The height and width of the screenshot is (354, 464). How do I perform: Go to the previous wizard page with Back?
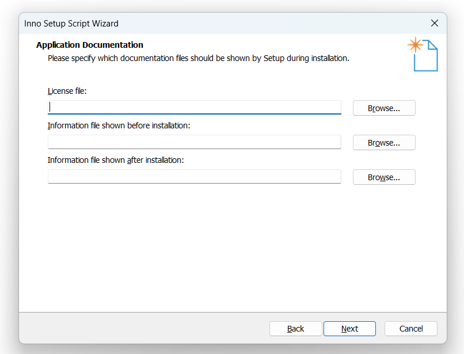296,329
